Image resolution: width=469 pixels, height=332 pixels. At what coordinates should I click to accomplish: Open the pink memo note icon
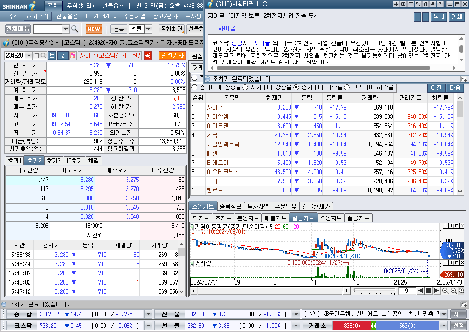pos(73,55)
